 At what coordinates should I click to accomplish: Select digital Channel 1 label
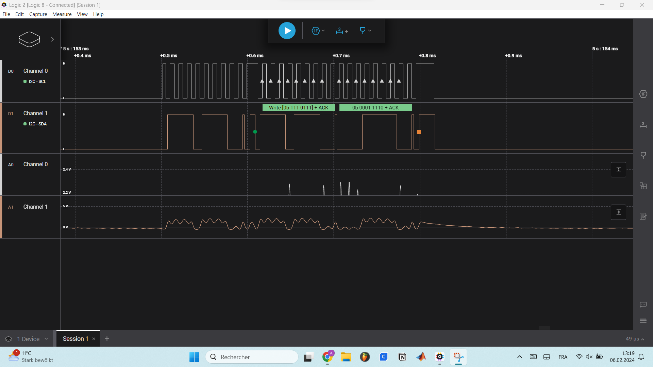point(35,113)
